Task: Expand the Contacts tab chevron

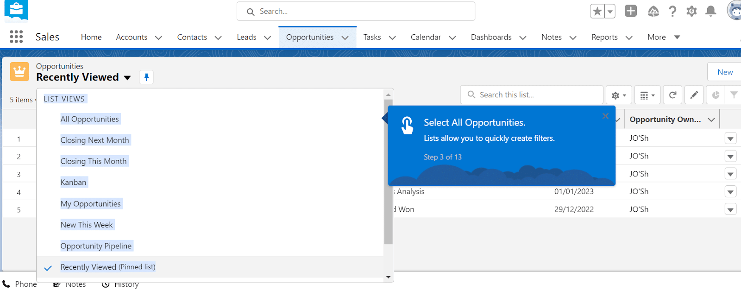Action: click(218, 38)
